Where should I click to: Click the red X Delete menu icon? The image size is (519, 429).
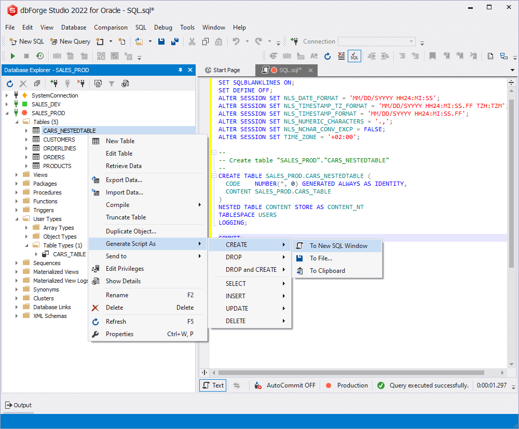tap(95, 308)
